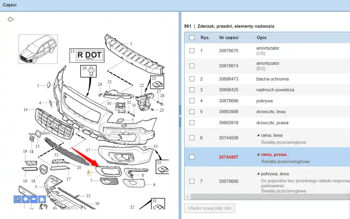
Task: Click the Utwórz nową listę button
Action: click(x=210, y=208)
